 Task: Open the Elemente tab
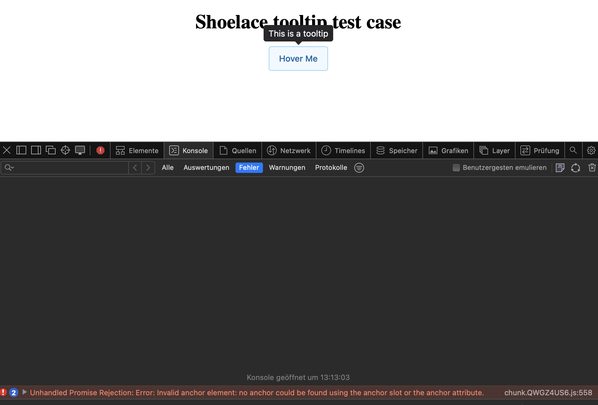coord(137,150)
